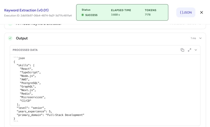Image resolution: width=210 pixels, height=127 pixels.
Task: Expand processed data to fullscreen
Action: point(189,50)
